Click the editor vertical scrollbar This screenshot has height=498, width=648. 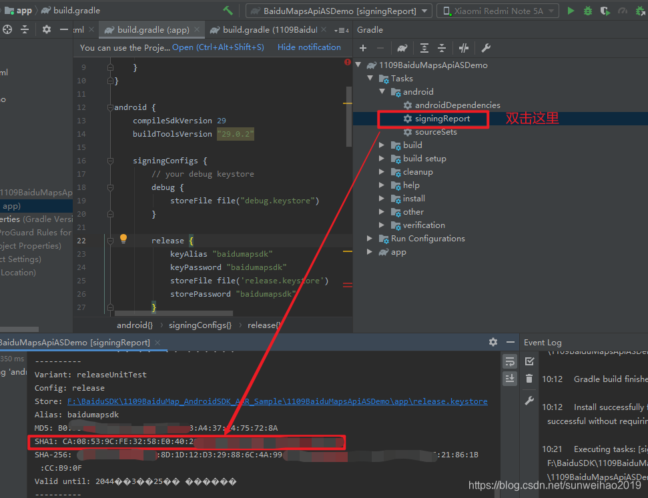[349, 117]
